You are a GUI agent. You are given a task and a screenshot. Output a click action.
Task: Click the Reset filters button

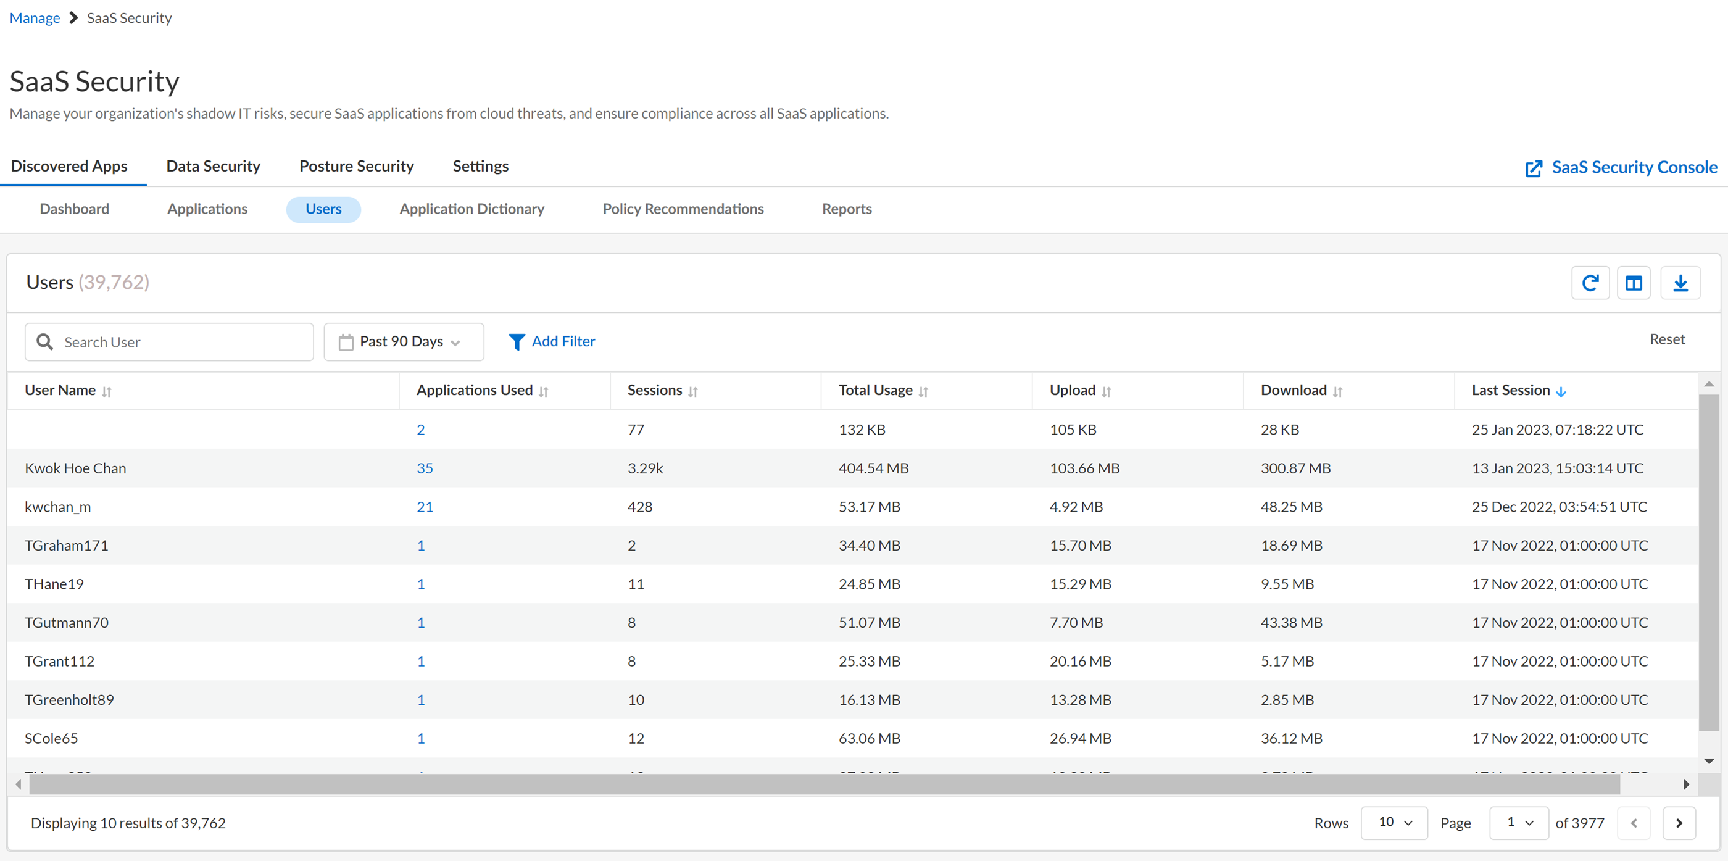coord(1666,339)
